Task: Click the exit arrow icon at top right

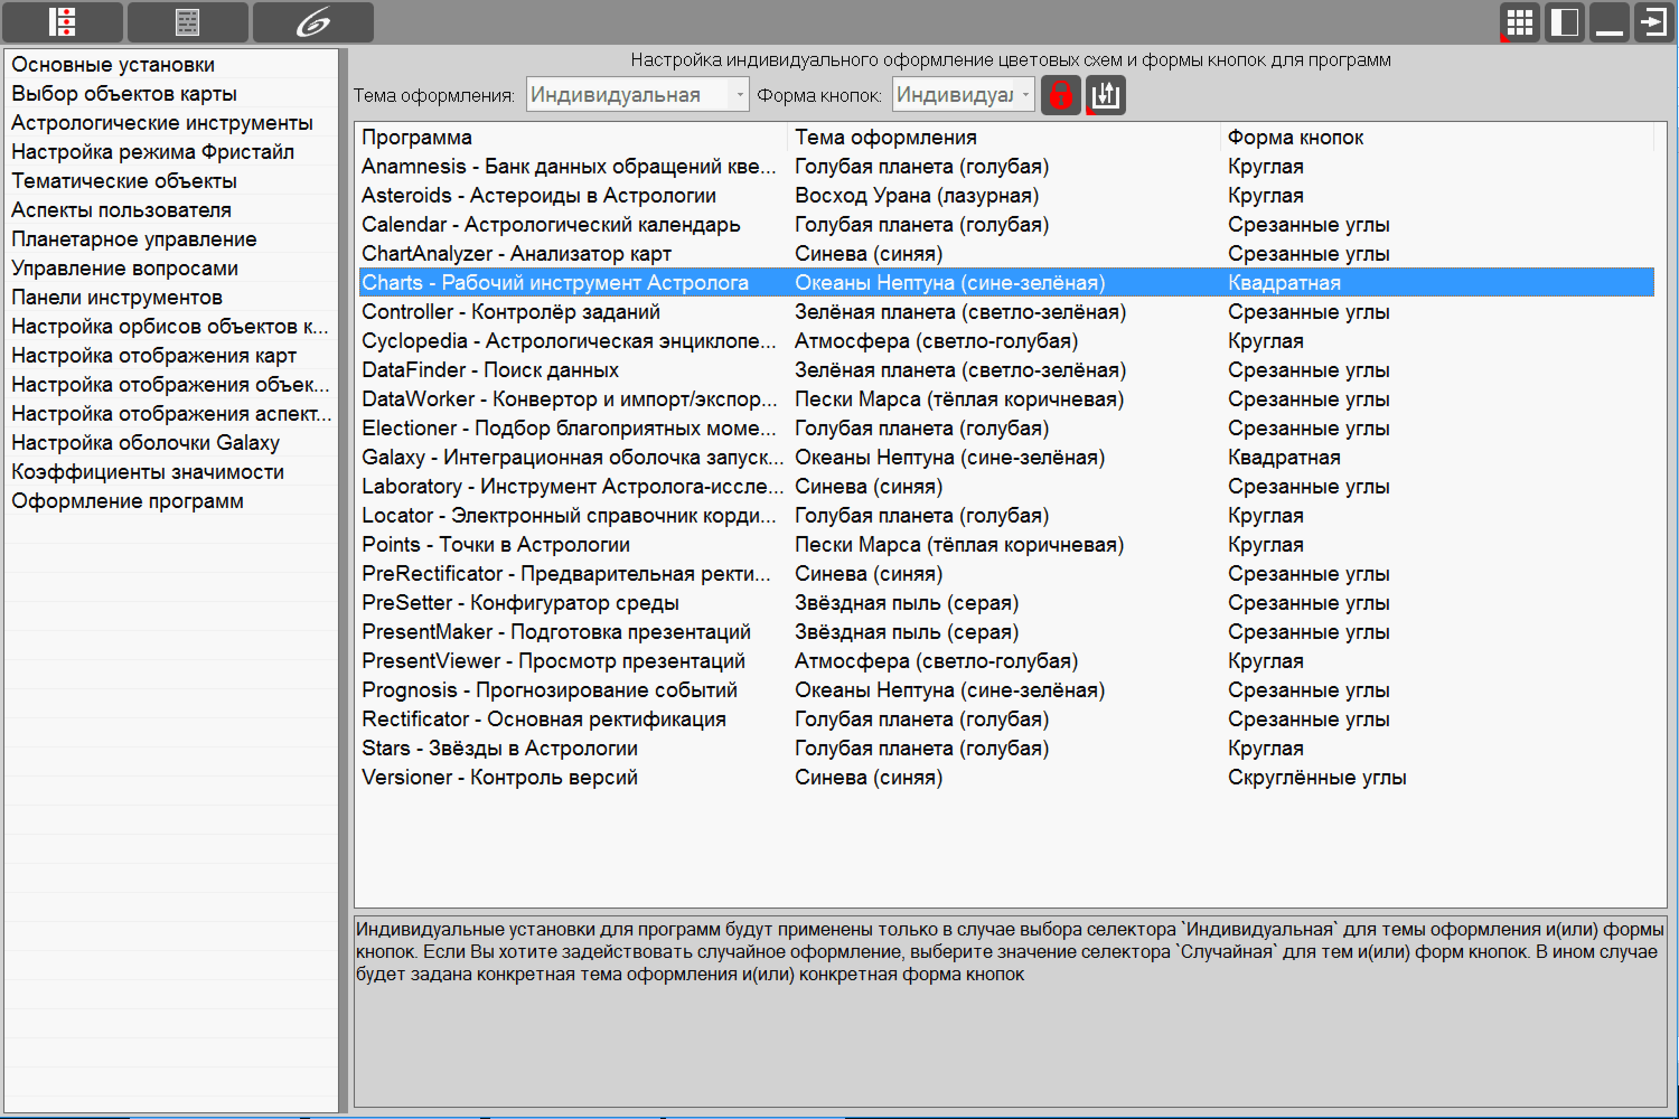Action: (x=1654, y=22)
